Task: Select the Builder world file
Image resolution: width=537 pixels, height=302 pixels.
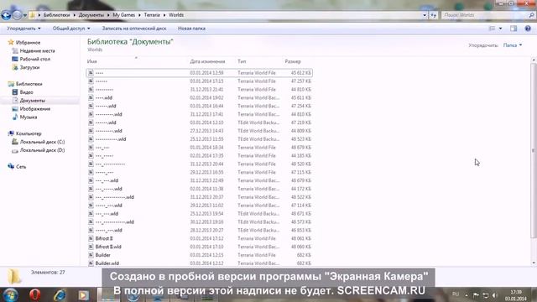Action: (200, 255)
